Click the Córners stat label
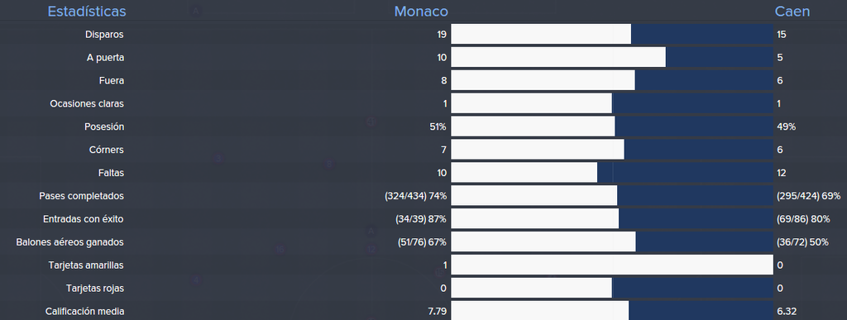Viewport: 847px width, 320px height. 107,150
